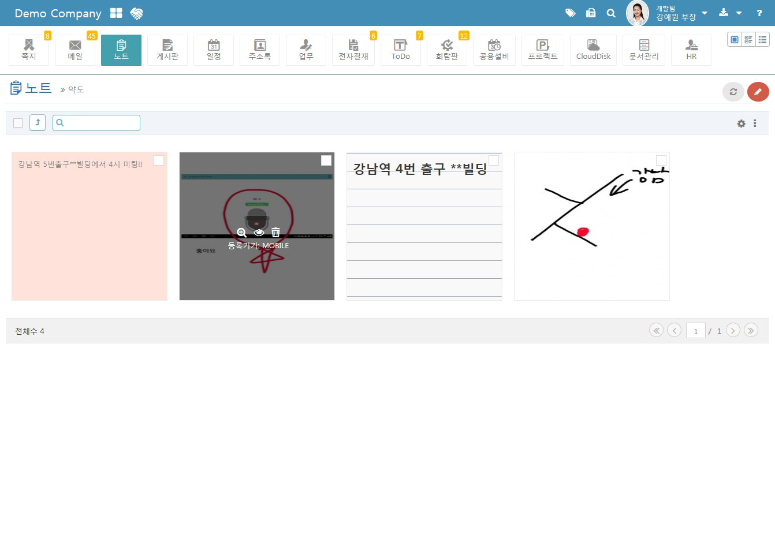The height and width of the screenshot is (546, 775).
Task: Switch to simple list view
Action: (762, 39)
